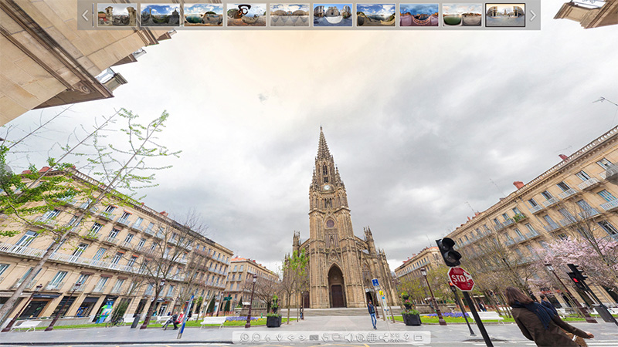
Task: Tilt the panorama view down with the down arrow
Action: tap(279, 338)
